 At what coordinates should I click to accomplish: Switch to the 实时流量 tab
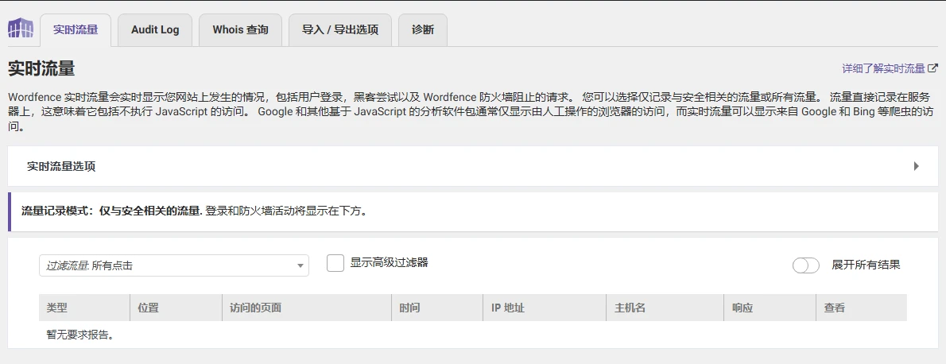click(76, 29)
